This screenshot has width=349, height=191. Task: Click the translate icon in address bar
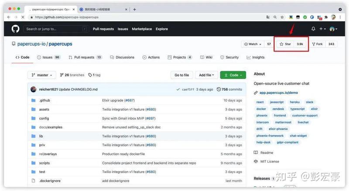268,17
